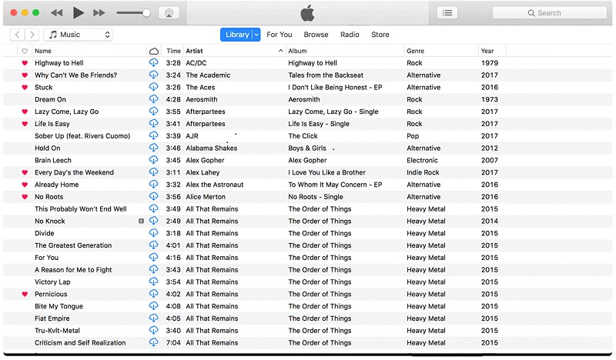Download Divide from iCloud
Screen dimensions: 616x360
click(153, 233)
